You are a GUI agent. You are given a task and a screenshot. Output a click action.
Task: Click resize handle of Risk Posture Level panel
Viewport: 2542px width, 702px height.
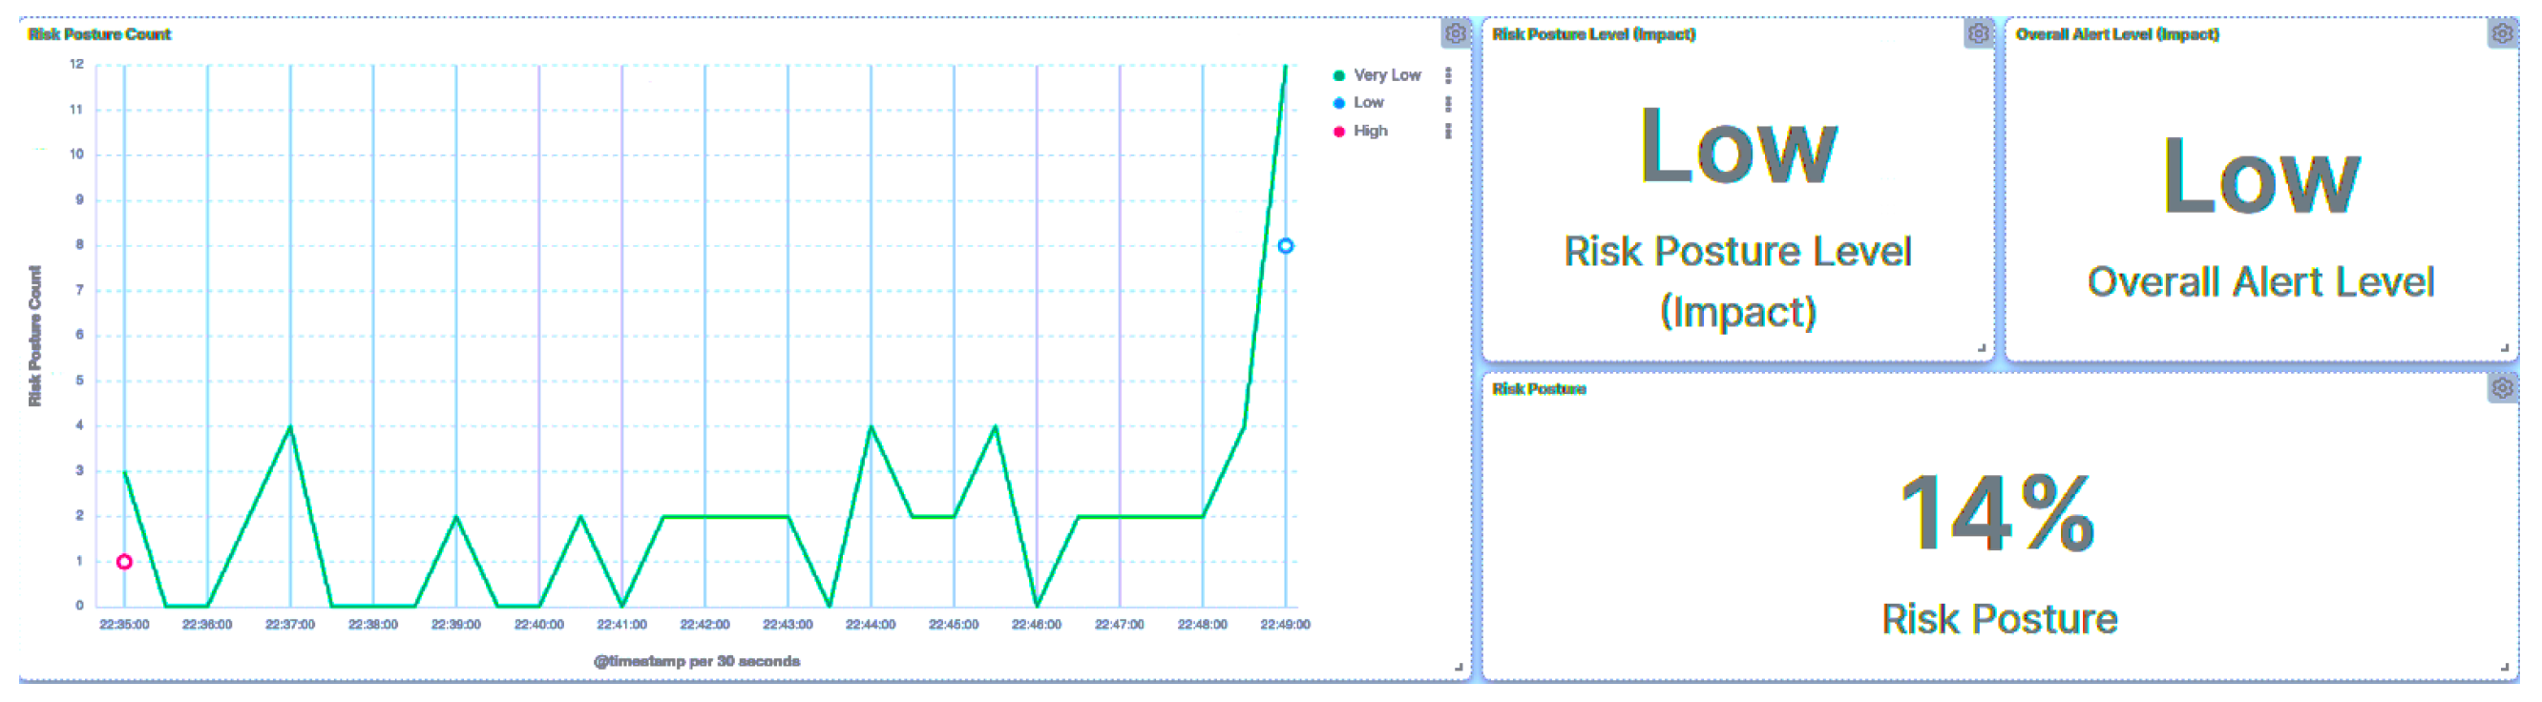tap(1981, 347)
